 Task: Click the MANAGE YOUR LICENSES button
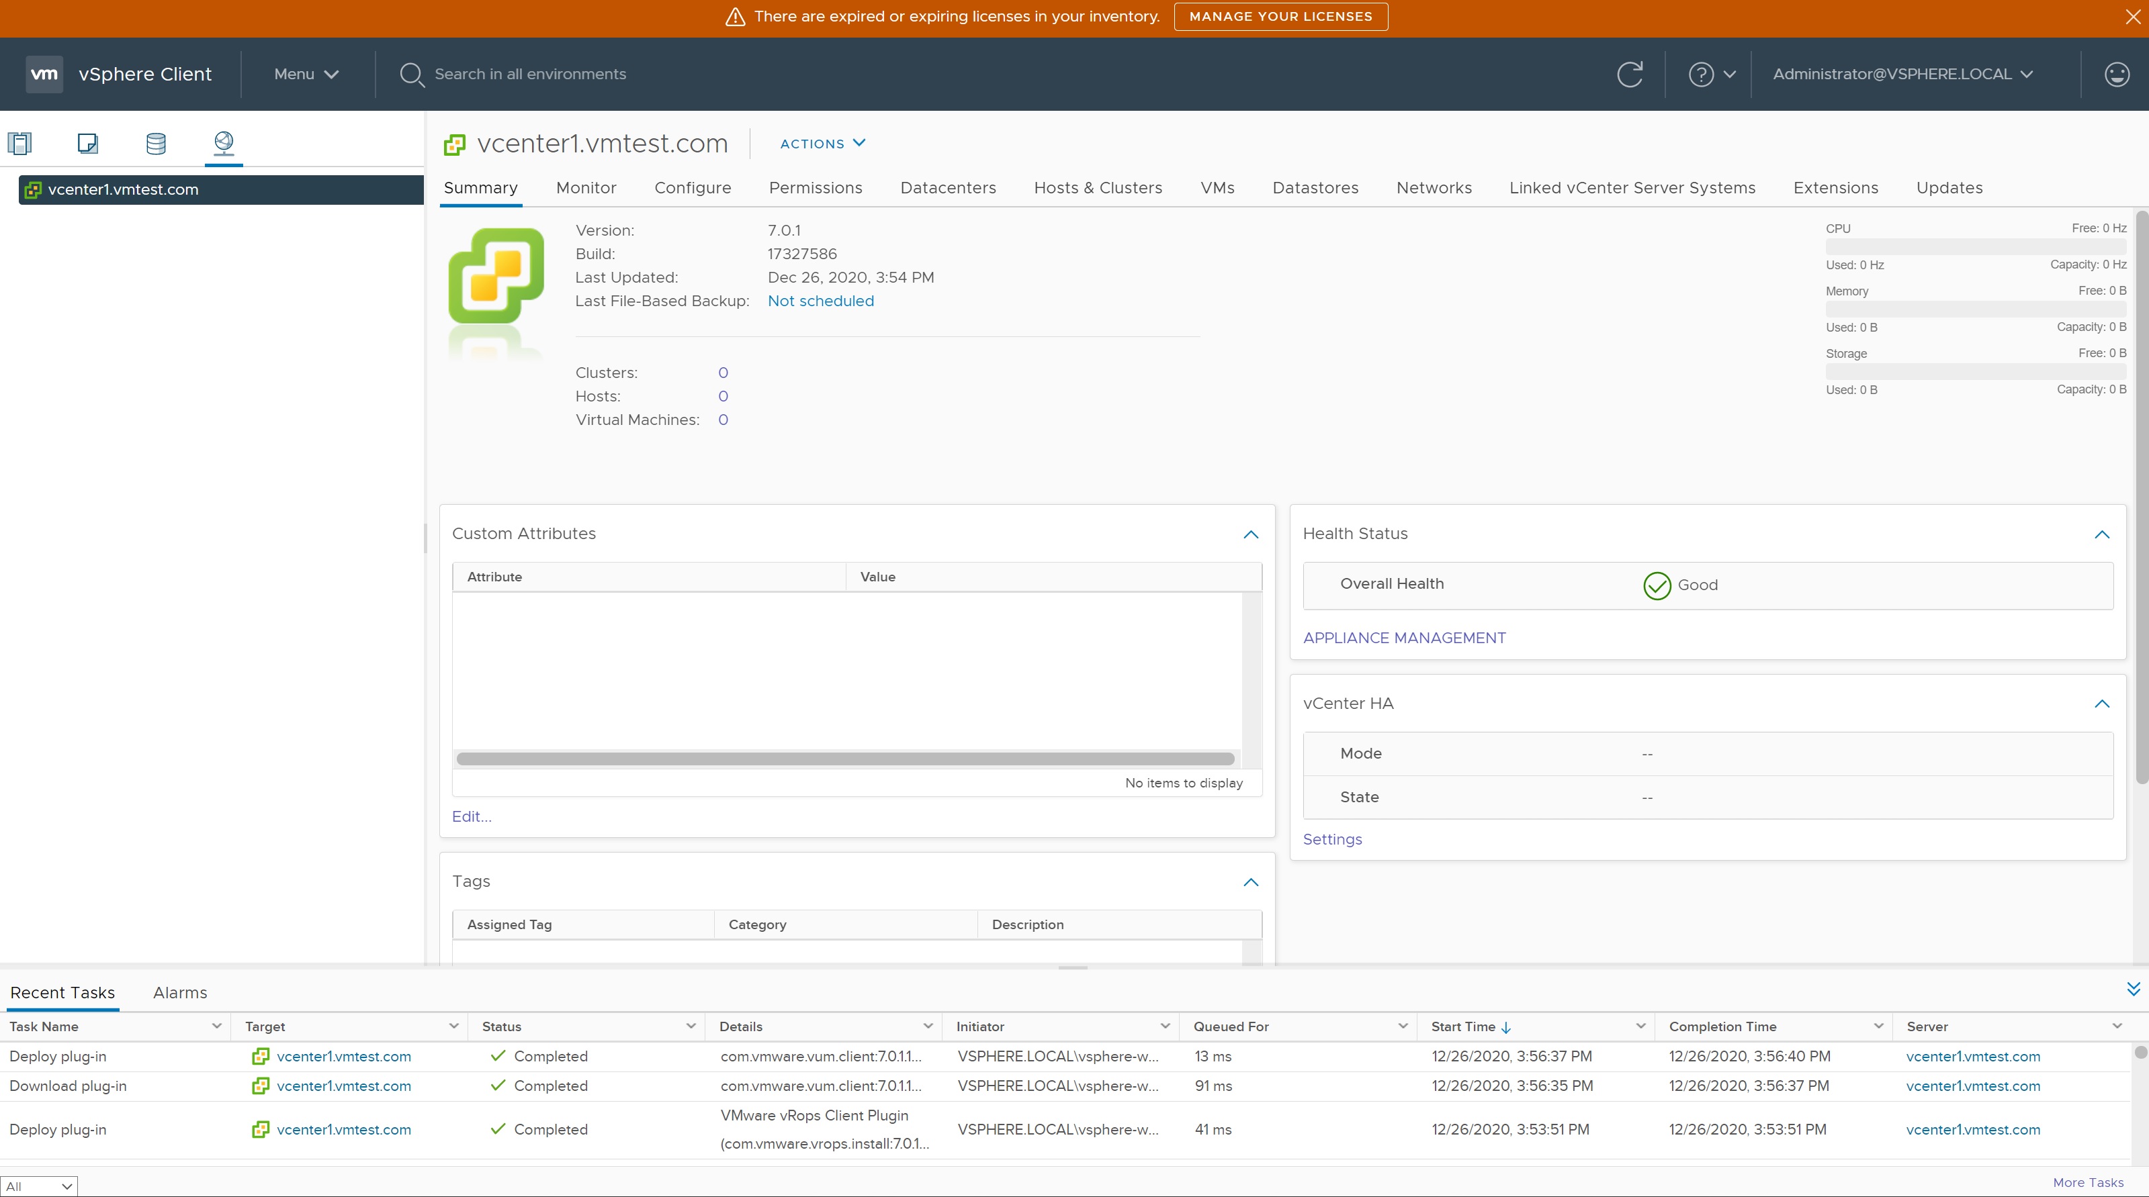coord(1280,17)
